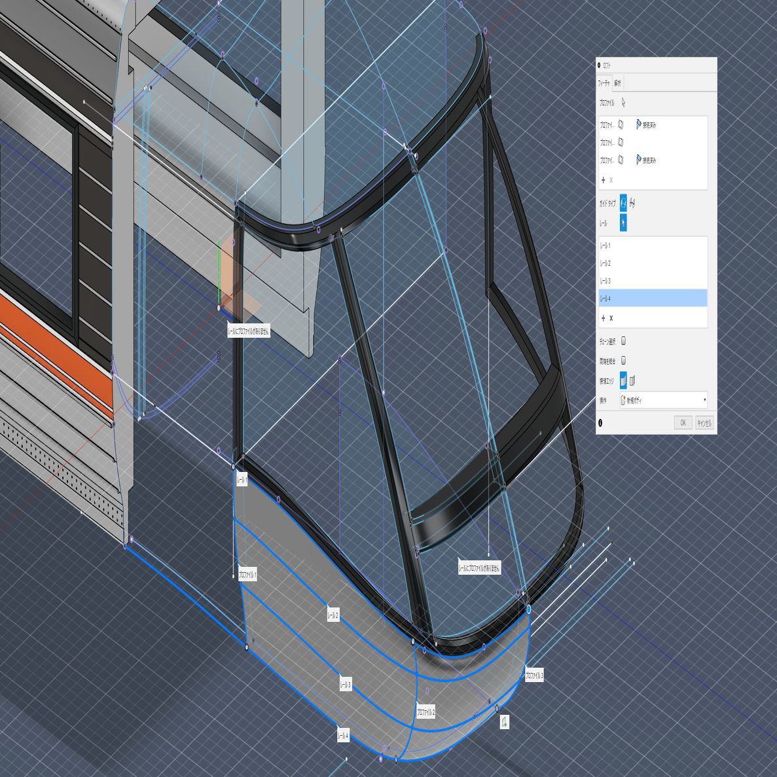Select the keep tangent edges option icon

pos(632,380)
